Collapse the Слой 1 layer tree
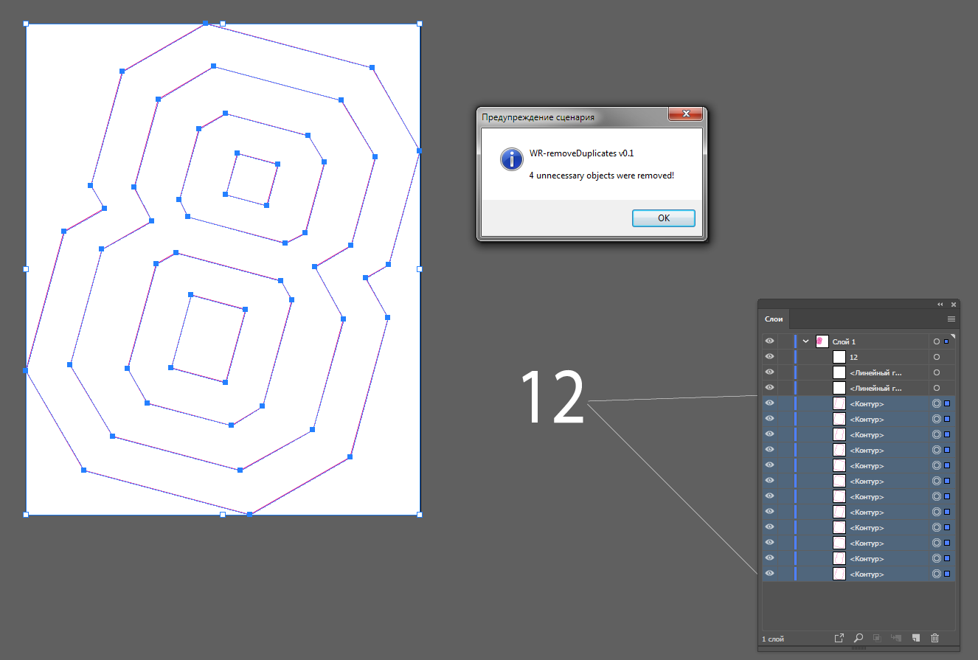978x660 pixels. (806, 341)
